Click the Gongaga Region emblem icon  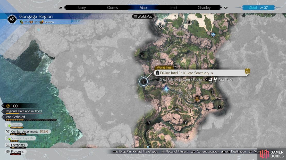pyautogui.click(x=12, y=19)
